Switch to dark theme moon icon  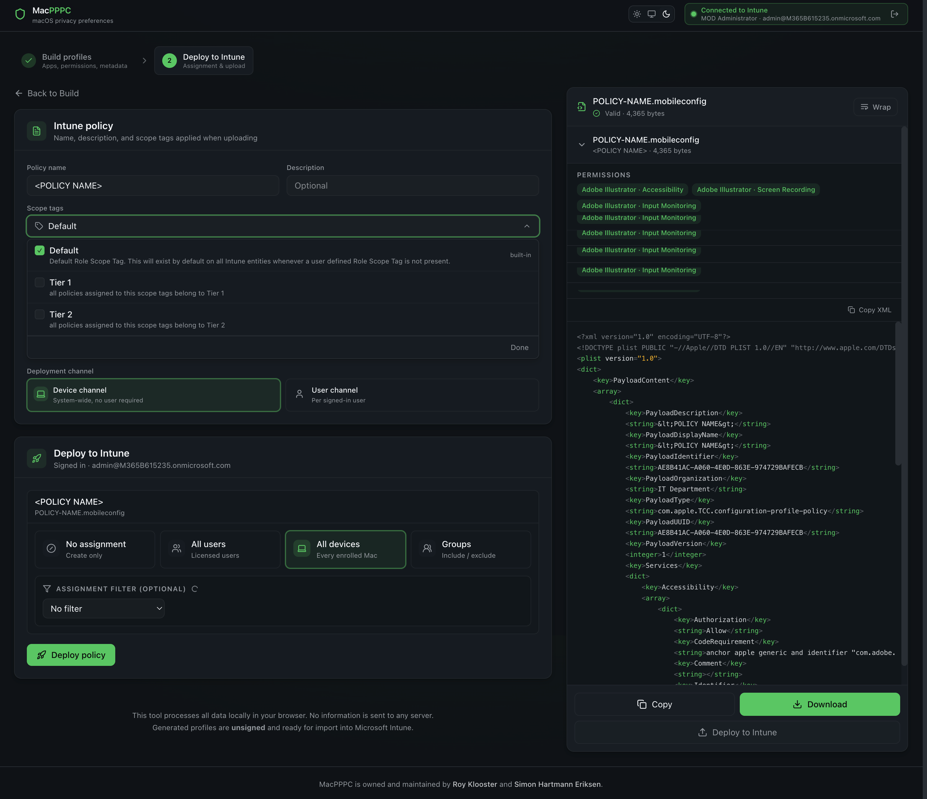click(x=666, y=14)
